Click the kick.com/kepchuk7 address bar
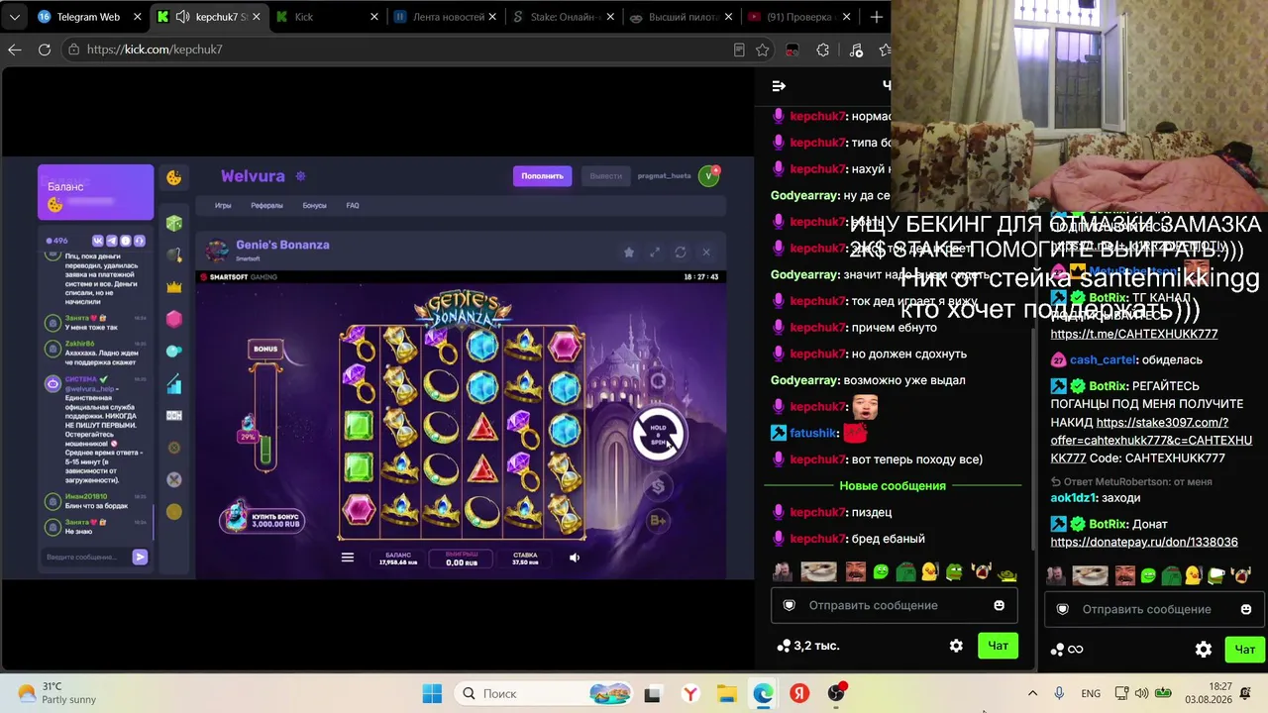1268x713 pixels. click(396, 50)
